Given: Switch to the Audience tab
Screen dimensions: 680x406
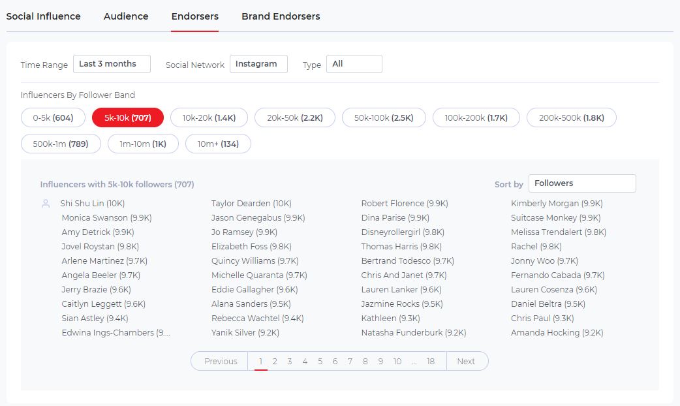Looking at the screenshot, I should click(x=126, y=16).
